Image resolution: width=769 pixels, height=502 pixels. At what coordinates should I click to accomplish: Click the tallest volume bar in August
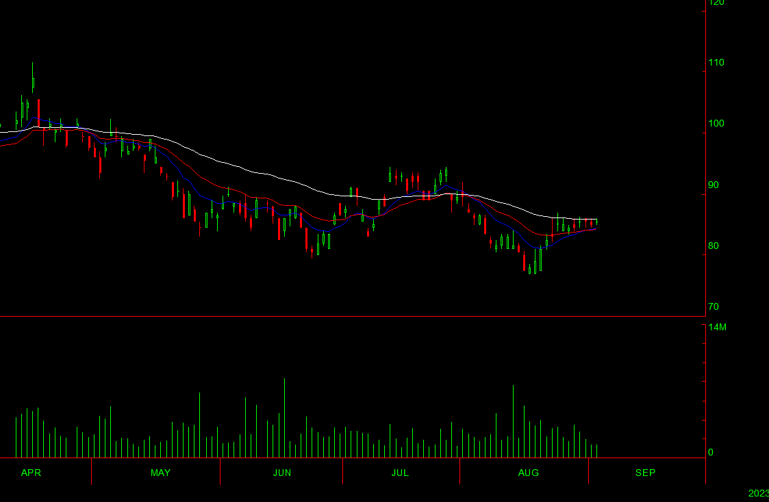click(x=513, y=421)
